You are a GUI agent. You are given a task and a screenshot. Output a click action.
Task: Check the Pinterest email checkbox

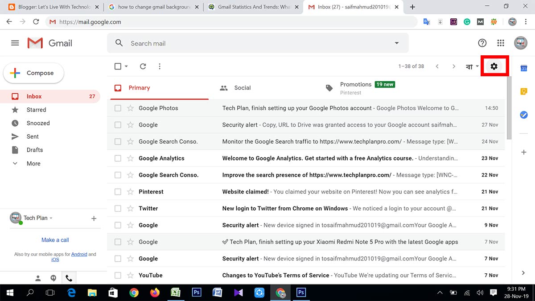point(118,191)
